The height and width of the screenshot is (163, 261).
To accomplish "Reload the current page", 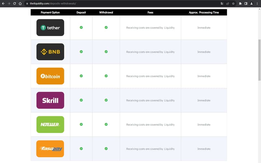I will click(x=14, y=4).
